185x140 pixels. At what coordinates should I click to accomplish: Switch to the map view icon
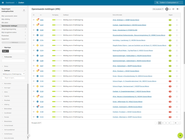coord(174,9)
